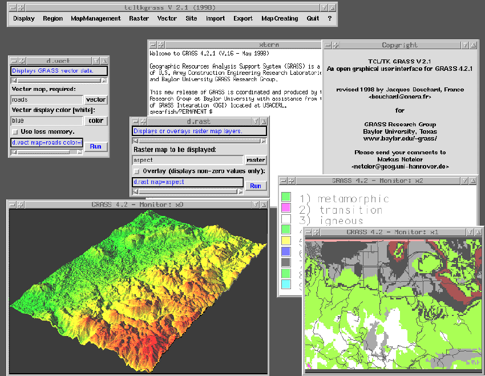
Task: Click the roads vector map input field
Action: (47, 99)
